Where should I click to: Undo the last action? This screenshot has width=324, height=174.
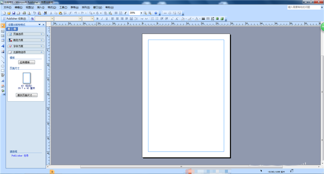tap(76, 13)
